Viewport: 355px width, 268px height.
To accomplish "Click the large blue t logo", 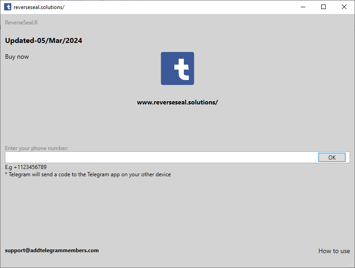I will tap(177, 68).
